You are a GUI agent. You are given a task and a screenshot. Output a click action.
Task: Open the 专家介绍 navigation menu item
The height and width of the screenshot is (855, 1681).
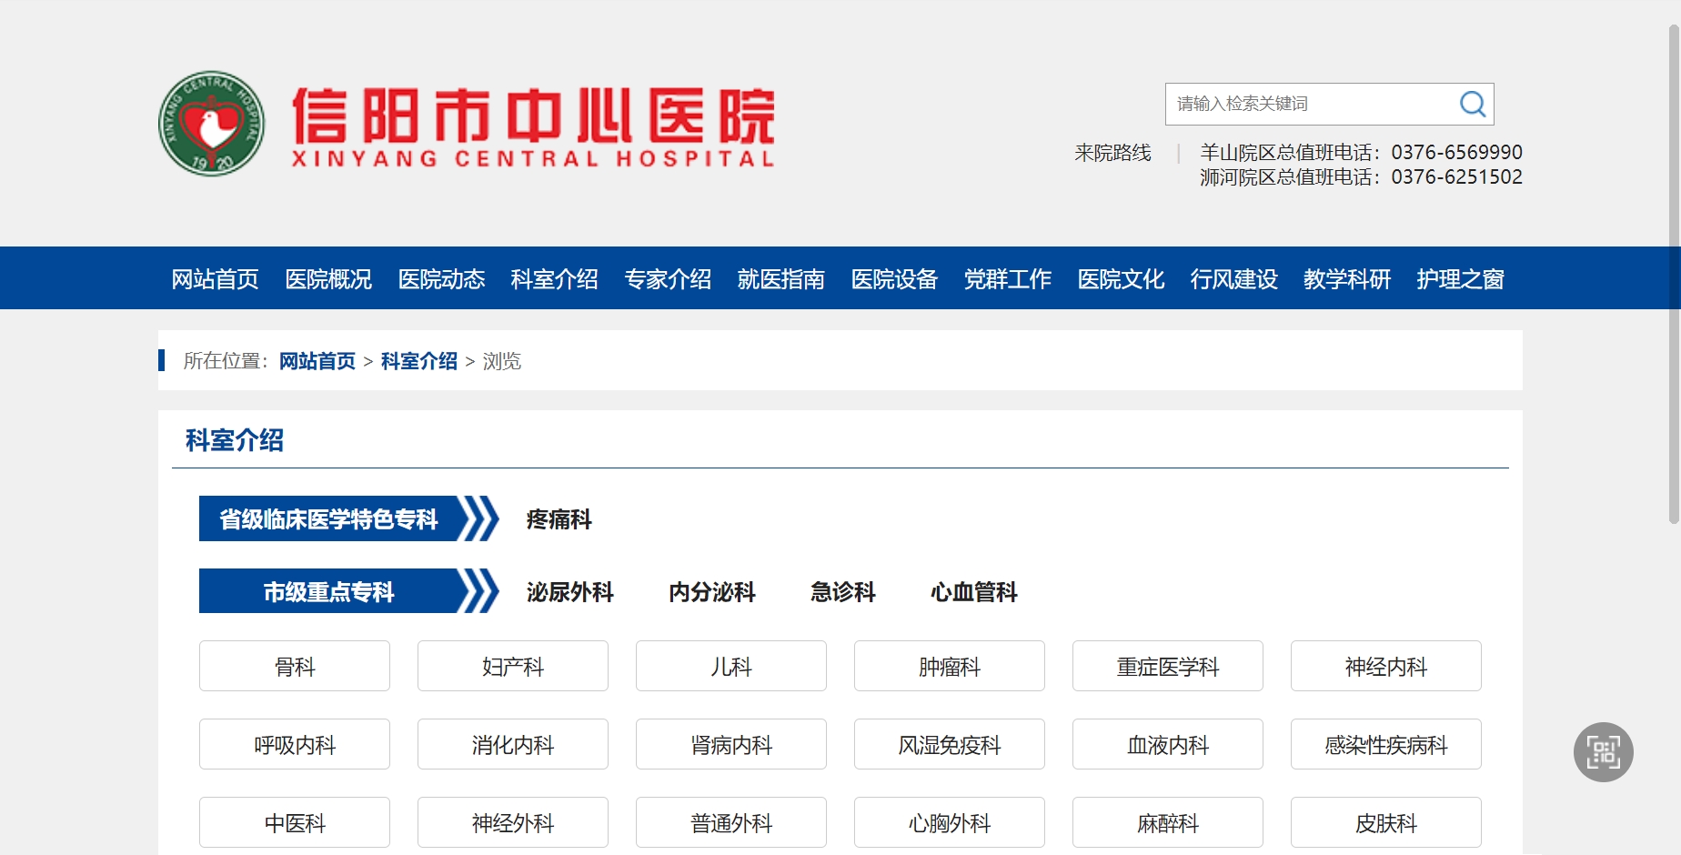[x=668, y=278]
